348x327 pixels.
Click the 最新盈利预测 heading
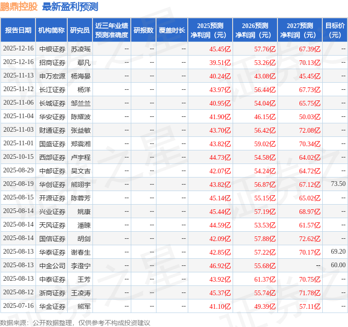pyautogui.click(x=70, y=7)
